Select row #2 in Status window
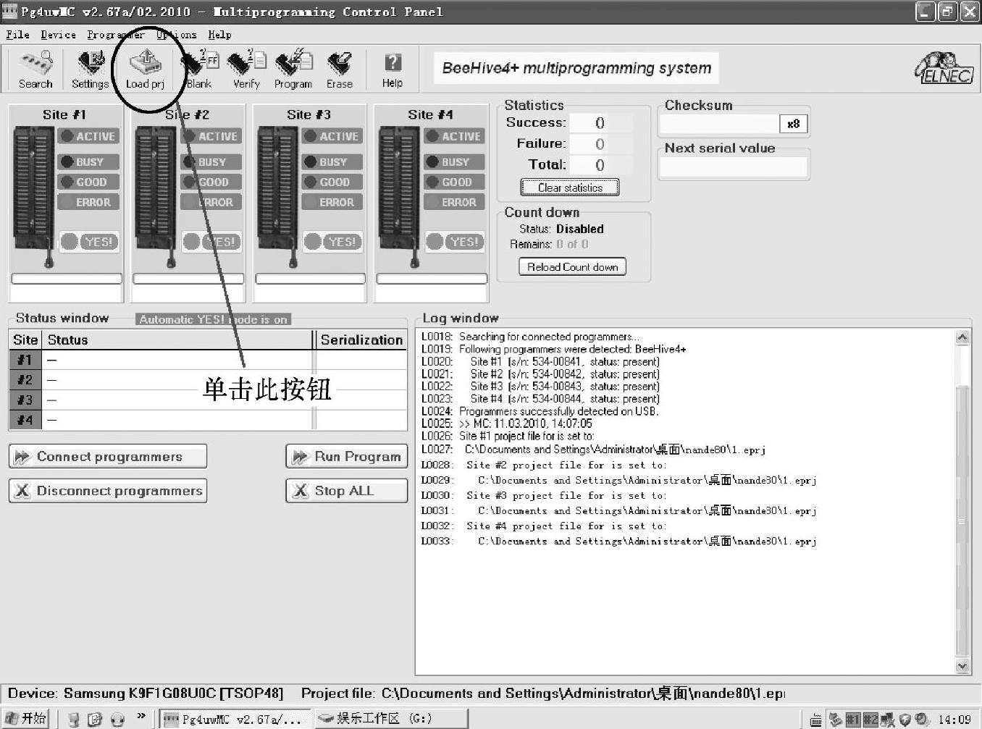This screenshot has height=729, width=982. click(x=209, y=380)
